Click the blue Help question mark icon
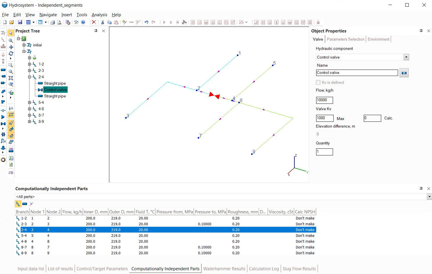Viewport: 432px width, 274px height. [83, 22]
